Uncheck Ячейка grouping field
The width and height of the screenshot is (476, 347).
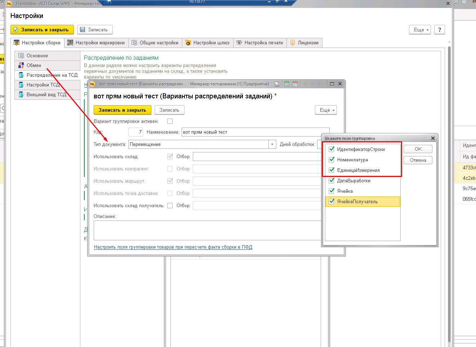pos(332,191)
